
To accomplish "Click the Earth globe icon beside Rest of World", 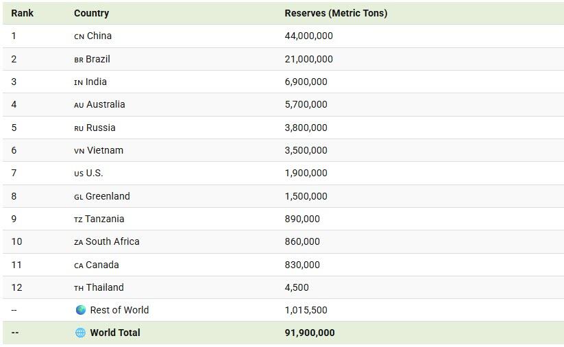I will click(x=81, y=310).
